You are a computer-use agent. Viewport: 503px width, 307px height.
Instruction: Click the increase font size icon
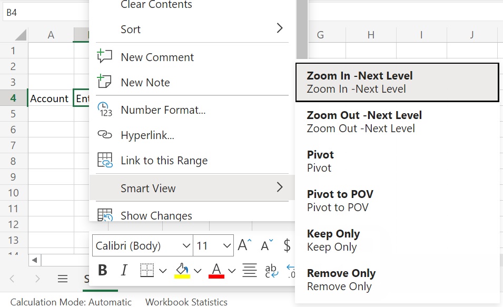245,245
